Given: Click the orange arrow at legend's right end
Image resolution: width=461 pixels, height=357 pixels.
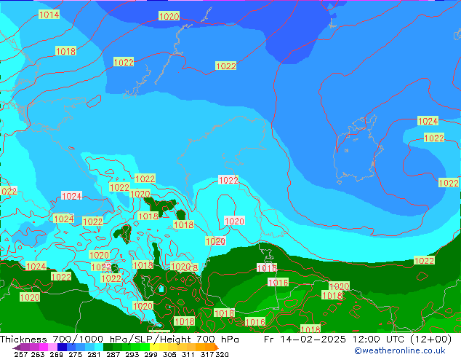Looking at the screenshot, I should [x=217, y=347].
